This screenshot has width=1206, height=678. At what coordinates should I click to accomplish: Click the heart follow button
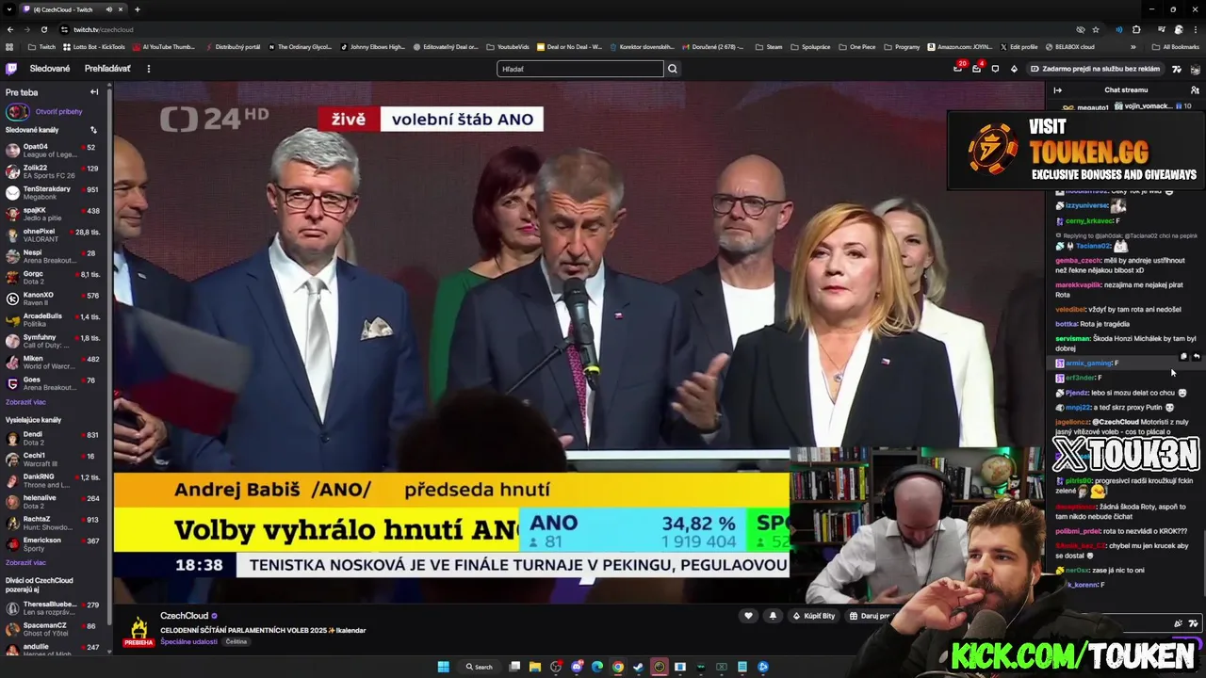click(748, 616)
